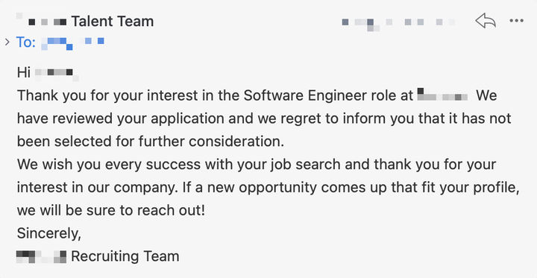Click the blurred company name before Recruiting Team
This screenshot has width=537, height=278.
(x=42, y=256)
